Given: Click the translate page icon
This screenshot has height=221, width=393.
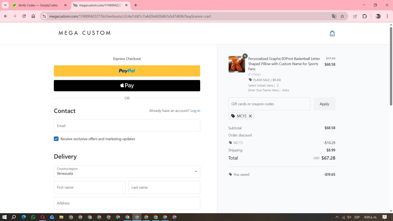Looking at the screenshot, I should point(334,16).
